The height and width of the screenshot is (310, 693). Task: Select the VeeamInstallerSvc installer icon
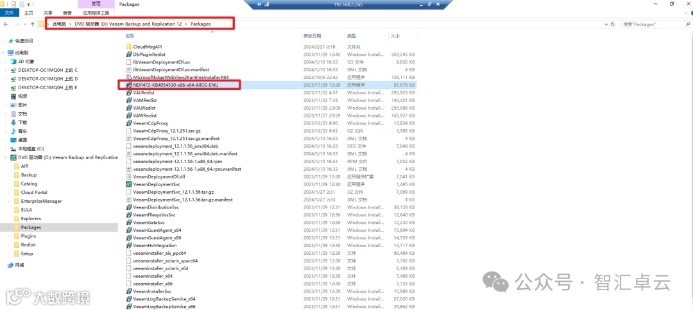(x=128, y=291)
